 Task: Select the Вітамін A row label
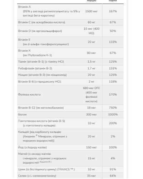point(24,7)
